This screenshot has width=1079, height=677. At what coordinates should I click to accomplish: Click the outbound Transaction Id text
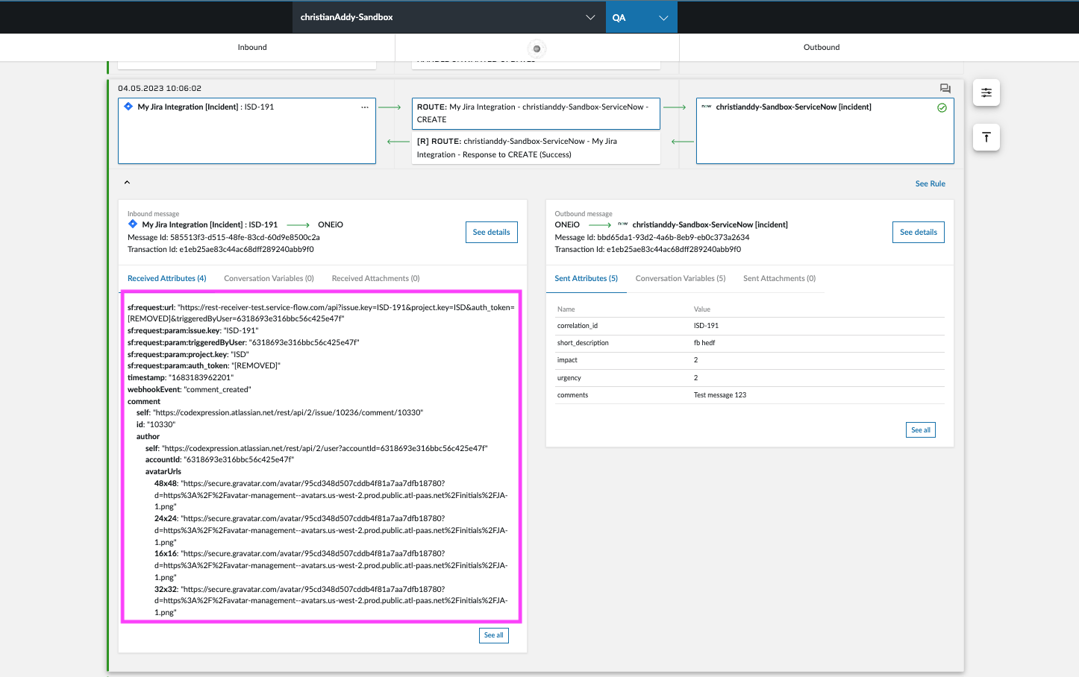click(648, 249)
